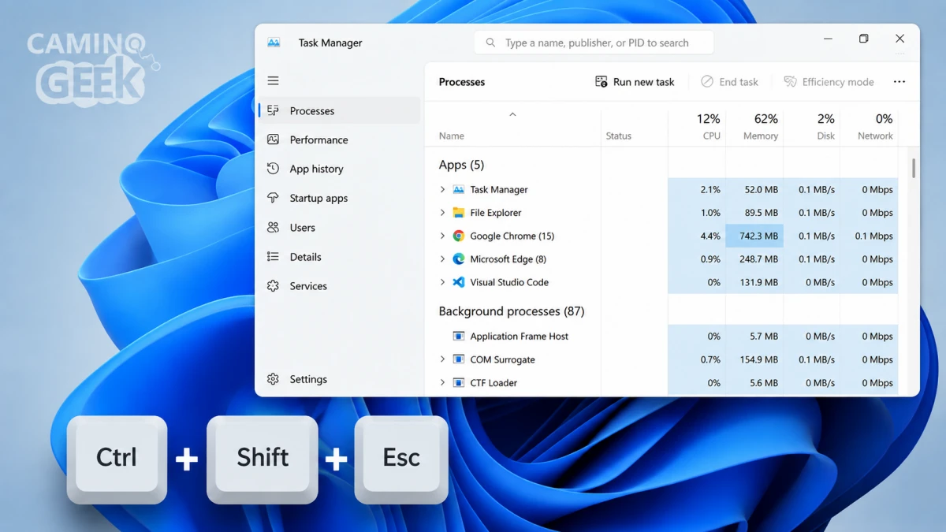This screenshot has width=946, height=532.
Task: Sort by the Network column header
Action: click(870, 127)
